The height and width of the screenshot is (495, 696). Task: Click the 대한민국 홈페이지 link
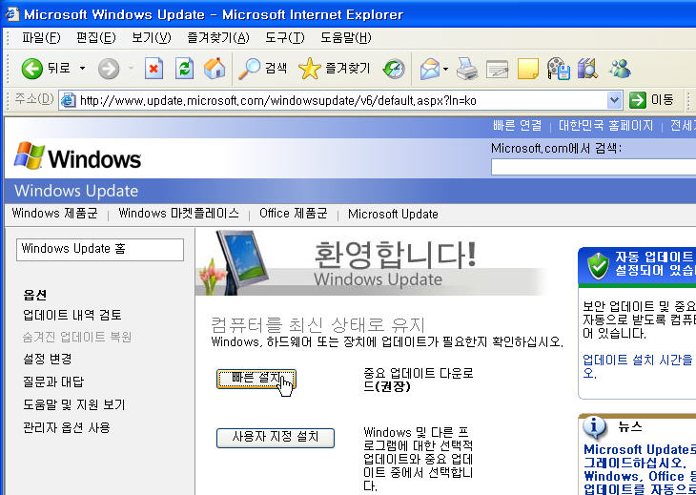(x=605, y=126)
